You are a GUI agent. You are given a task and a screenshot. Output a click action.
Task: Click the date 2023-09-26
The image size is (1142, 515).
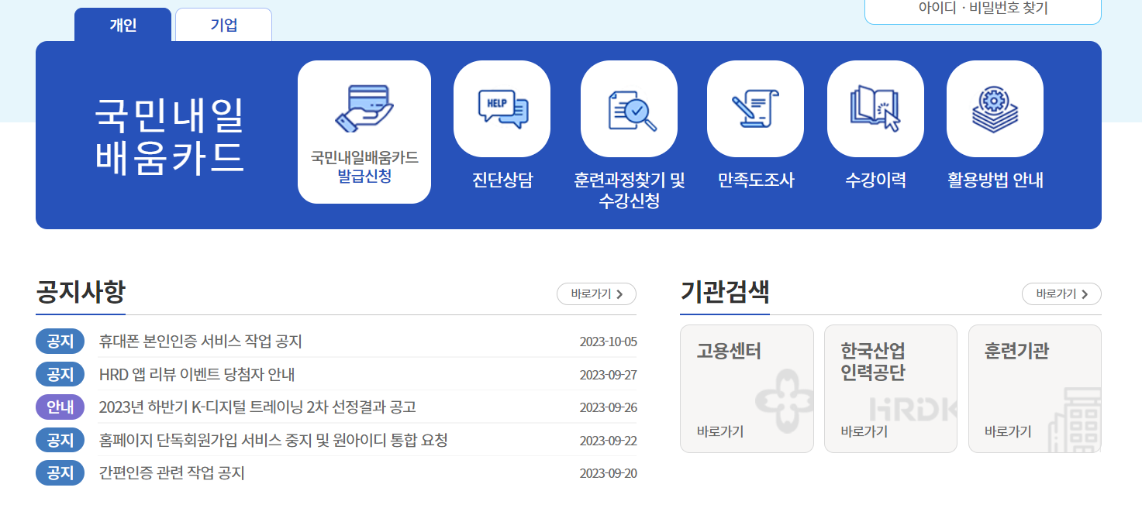point(609,408)
